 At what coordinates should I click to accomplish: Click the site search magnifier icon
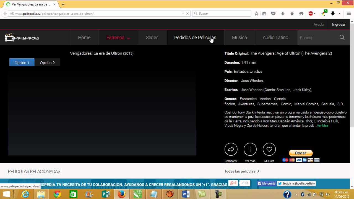click(x=342, y=37)
